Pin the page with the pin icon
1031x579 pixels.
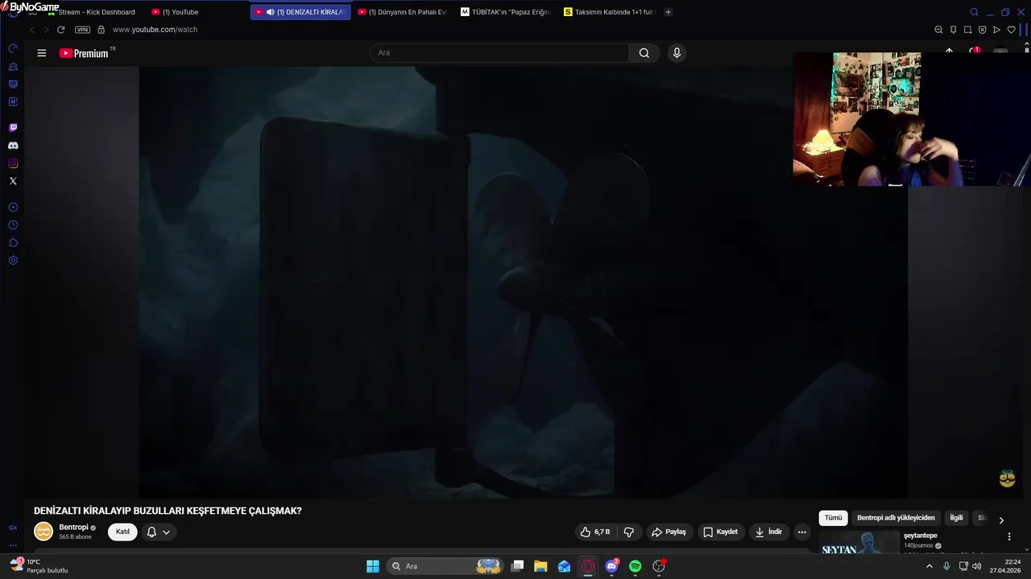953,30
